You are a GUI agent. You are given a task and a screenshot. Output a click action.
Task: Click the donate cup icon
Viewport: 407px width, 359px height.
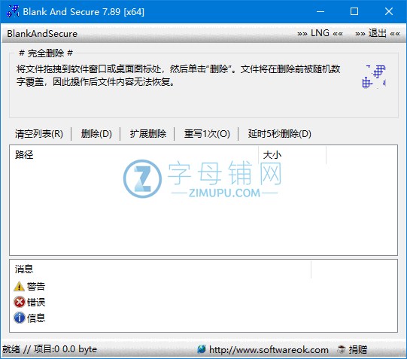point(341,349)
